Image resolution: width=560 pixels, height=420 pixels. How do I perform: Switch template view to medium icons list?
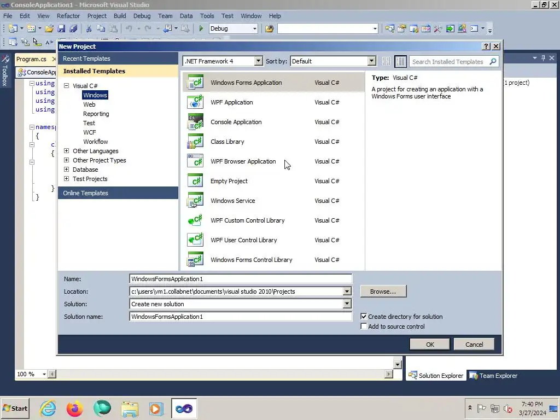(401, 61)
